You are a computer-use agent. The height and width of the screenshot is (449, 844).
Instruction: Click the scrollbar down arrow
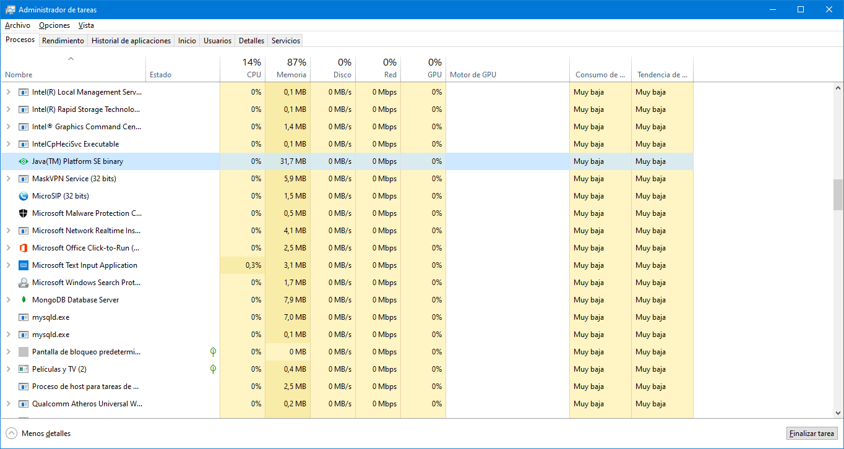point(838,413)
